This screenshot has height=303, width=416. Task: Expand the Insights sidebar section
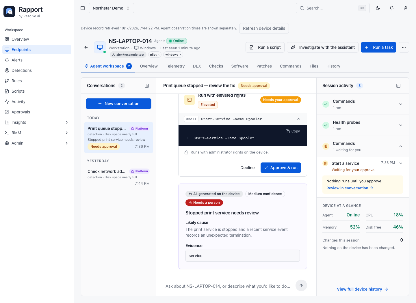(x=67, y=122)
